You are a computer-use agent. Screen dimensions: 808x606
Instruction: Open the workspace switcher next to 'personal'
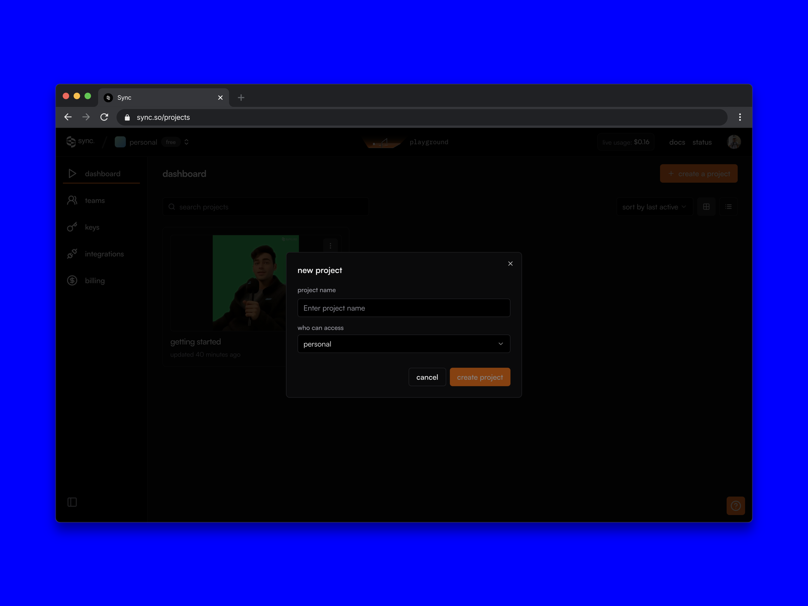pyautogui.click(x=186, y=142)
